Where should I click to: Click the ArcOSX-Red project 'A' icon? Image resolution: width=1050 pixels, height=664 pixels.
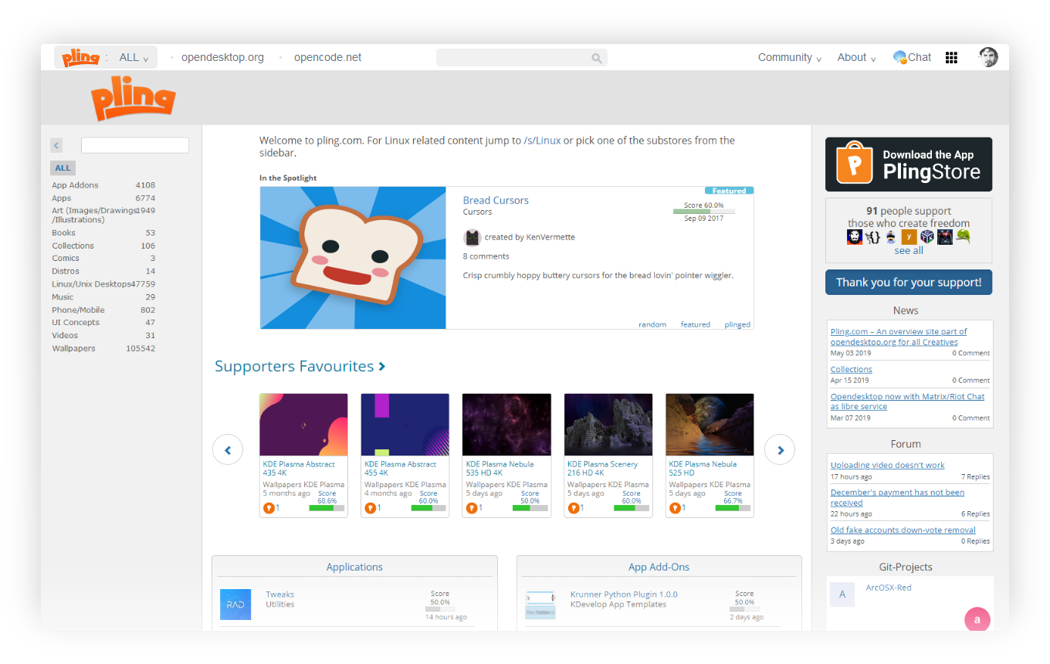click(842, 595)
